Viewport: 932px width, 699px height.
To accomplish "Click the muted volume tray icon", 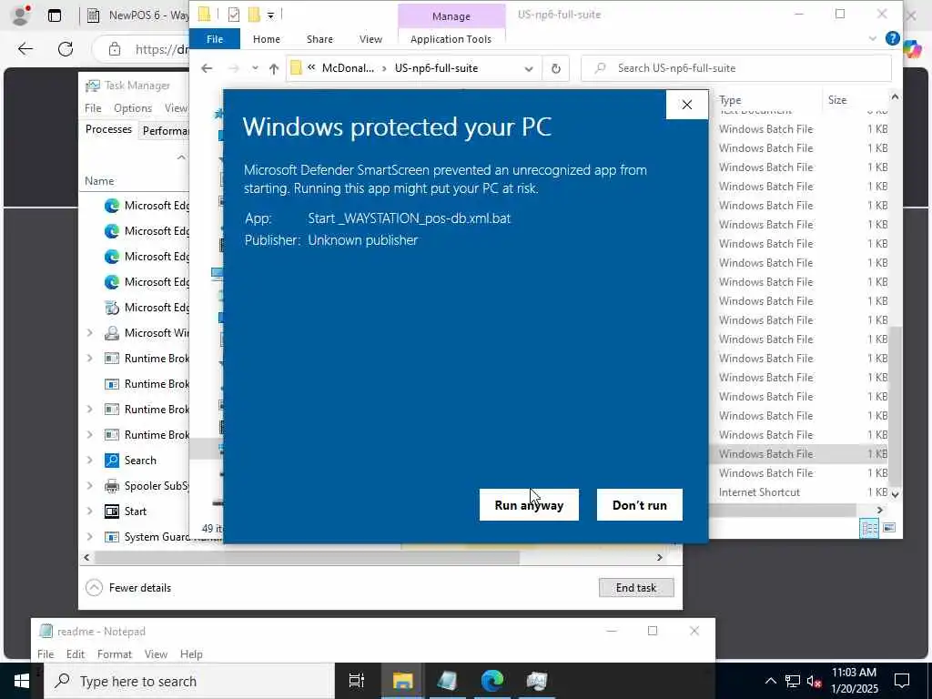I will pyautogui.click(x=814, y=681).
